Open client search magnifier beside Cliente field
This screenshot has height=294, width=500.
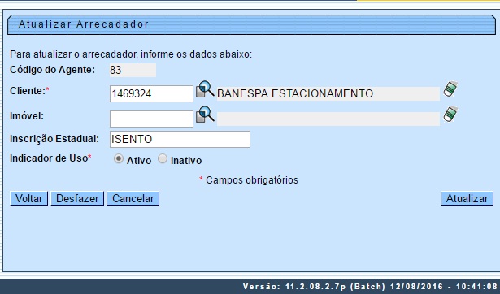point(205,89)
